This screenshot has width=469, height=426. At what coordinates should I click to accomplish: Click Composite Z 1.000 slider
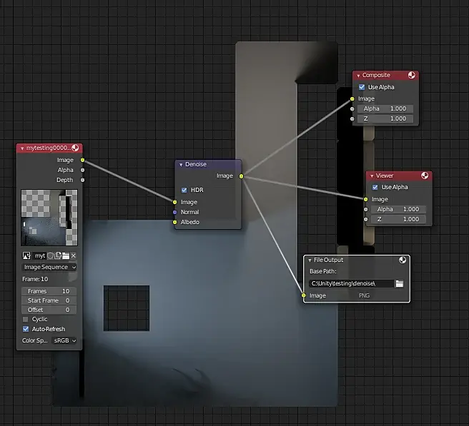[x=385, y=119]
